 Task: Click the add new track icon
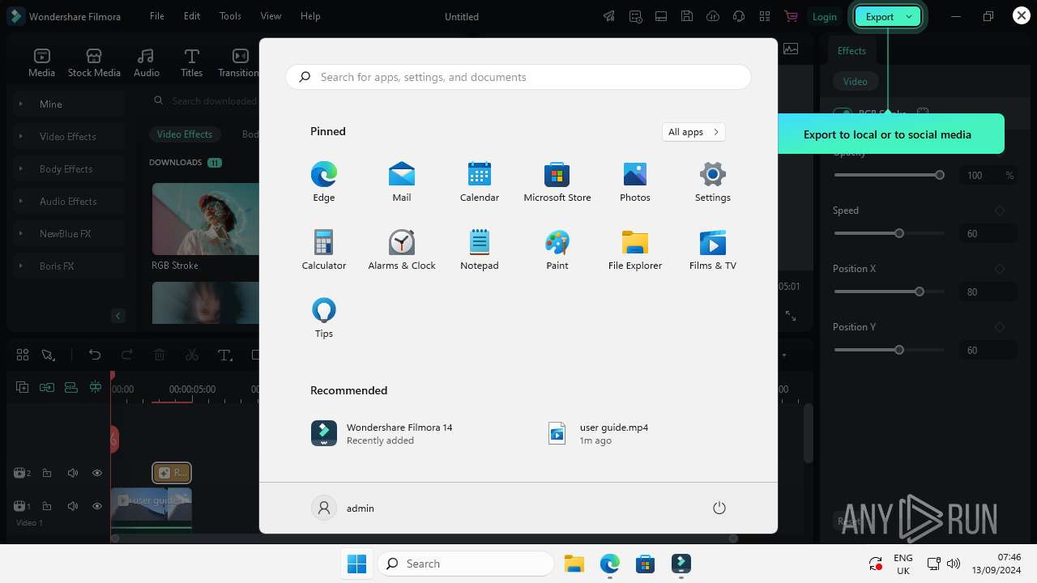coord(23,387)
